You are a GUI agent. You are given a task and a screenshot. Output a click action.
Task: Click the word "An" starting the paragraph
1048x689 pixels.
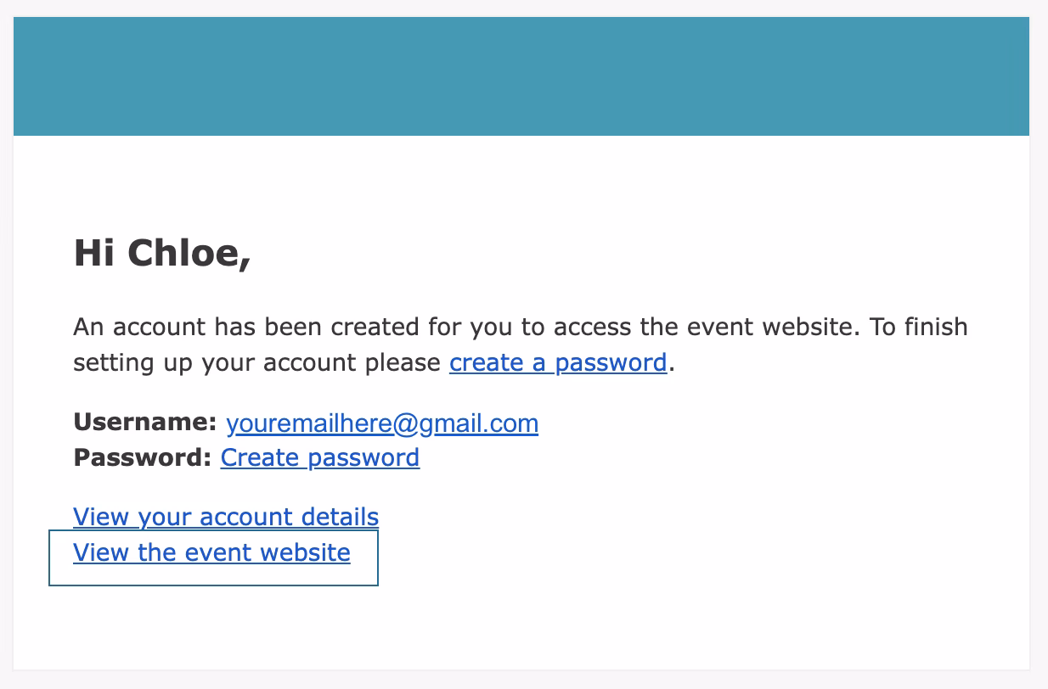(x=88, y=327)
